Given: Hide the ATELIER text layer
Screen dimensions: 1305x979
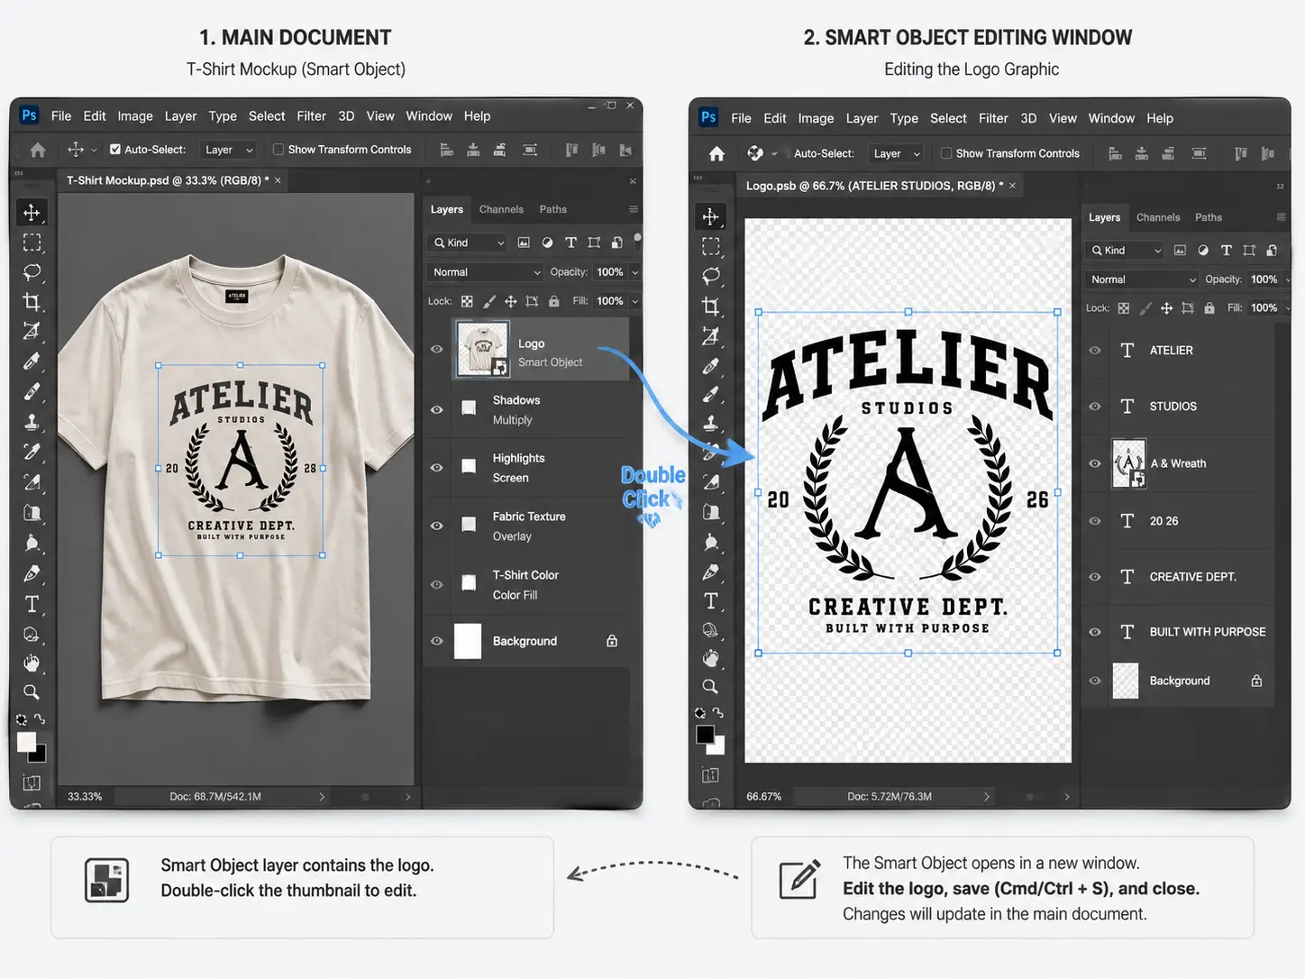Looking at the screenshot, I should [x=1095, y=351].
